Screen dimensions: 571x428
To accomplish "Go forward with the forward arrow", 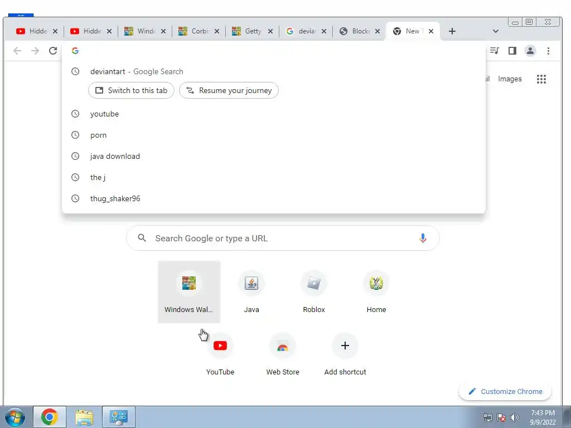I will 35,51.
